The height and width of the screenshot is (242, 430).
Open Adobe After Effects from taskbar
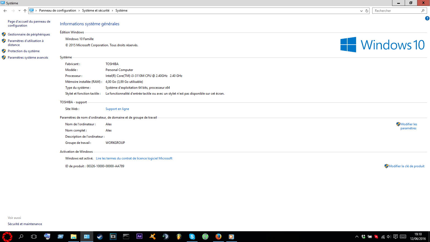(139, 237)
